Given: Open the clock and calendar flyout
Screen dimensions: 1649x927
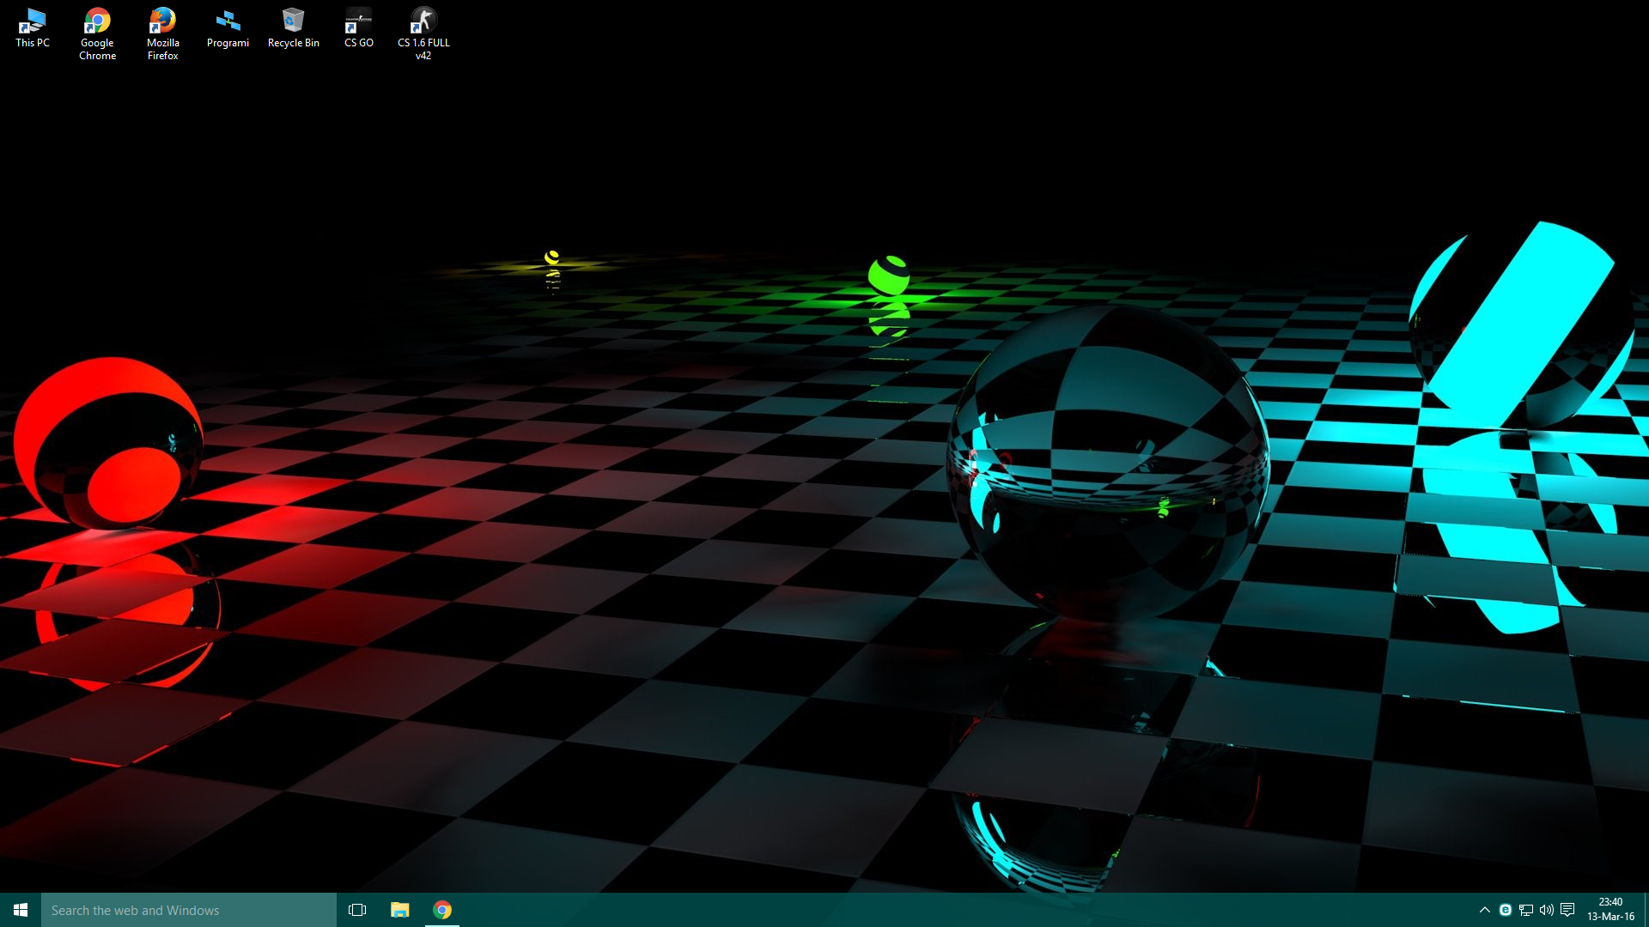Looking at the screenshot, I should click(1610, 910).
